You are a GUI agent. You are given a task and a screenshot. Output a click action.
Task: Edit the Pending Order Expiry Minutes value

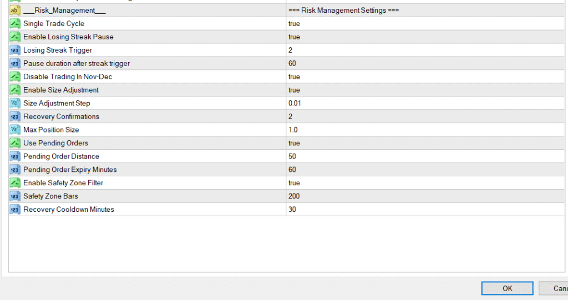292,170
